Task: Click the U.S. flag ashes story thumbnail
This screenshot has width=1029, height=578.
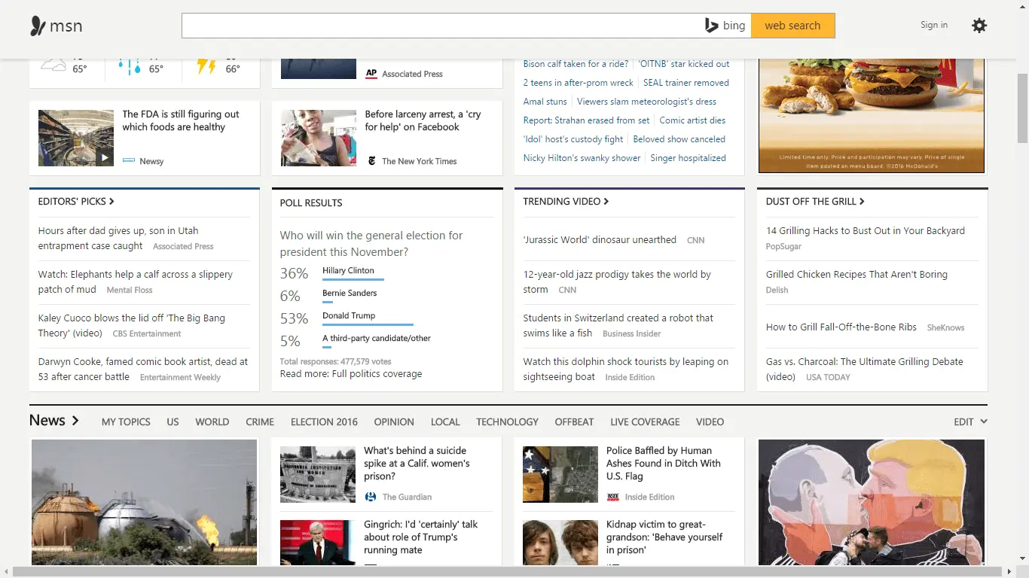Action: pyautogui.click(x=560, y=475)
